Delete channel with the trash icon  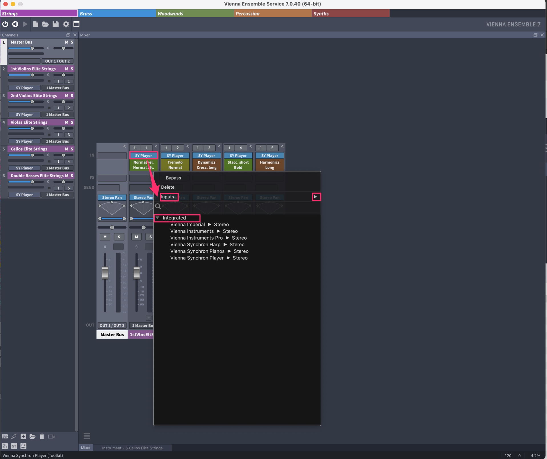[42, 436]
